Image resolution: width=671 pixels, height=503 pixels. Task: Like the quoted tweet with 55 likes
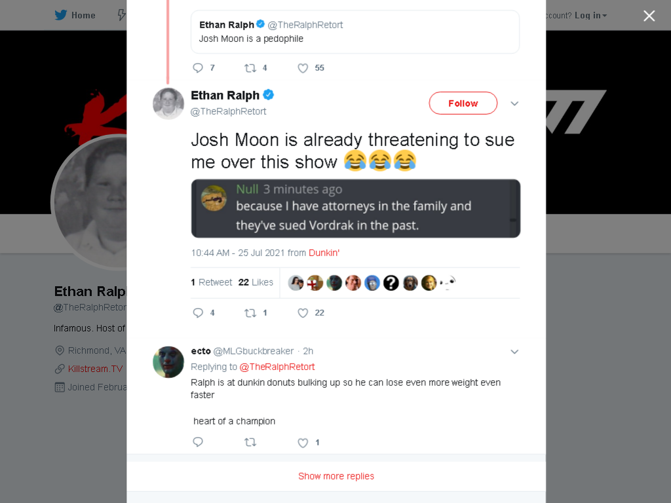coord(303,68)
